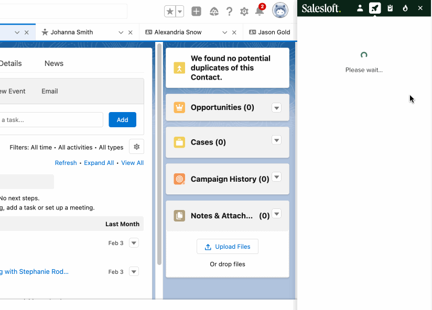Viewport: 432px width, 310px height.
Task: Click the Salesloft hot leads flame icon
Action: tap(405, 8)
